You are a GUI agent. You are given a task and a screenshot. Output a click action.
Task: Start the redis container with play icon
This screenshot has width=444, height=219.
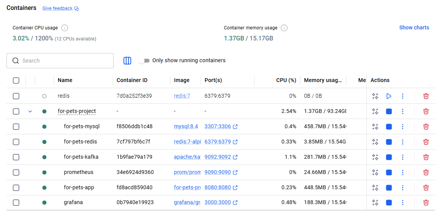[x=389, y=96]
